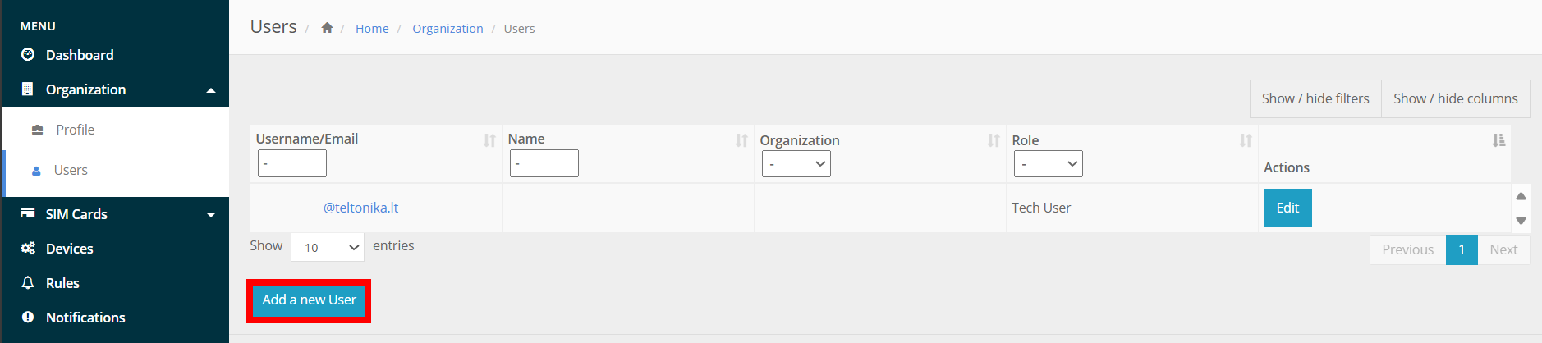
Task: Open Dashboard from the sidebar
Action: tap(80, 55)
